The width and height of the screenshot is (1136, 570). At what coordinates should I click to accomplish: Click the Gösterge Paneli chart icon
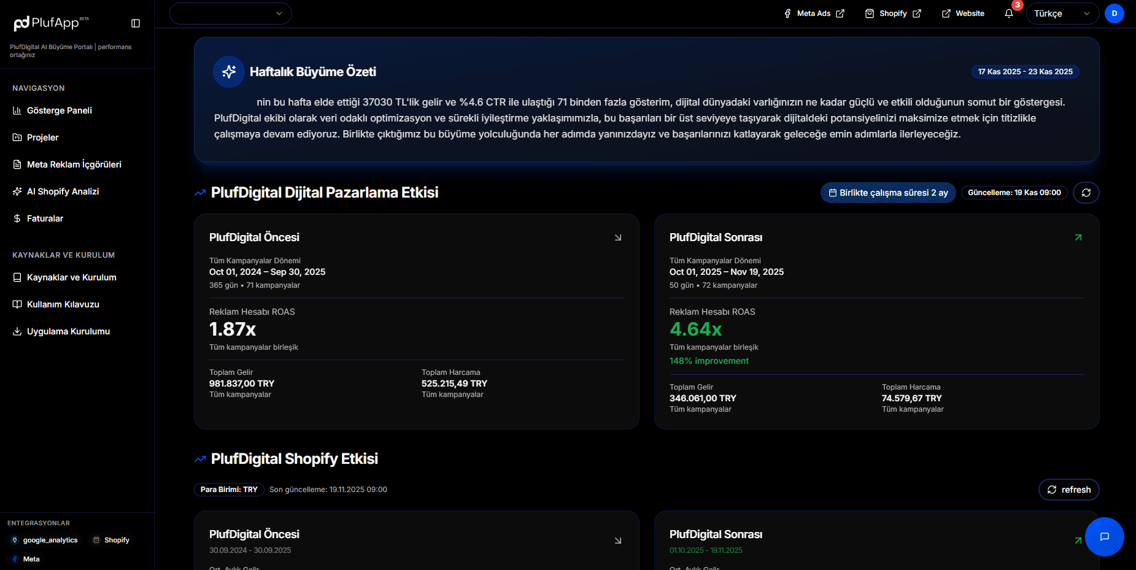click(17, 110)
